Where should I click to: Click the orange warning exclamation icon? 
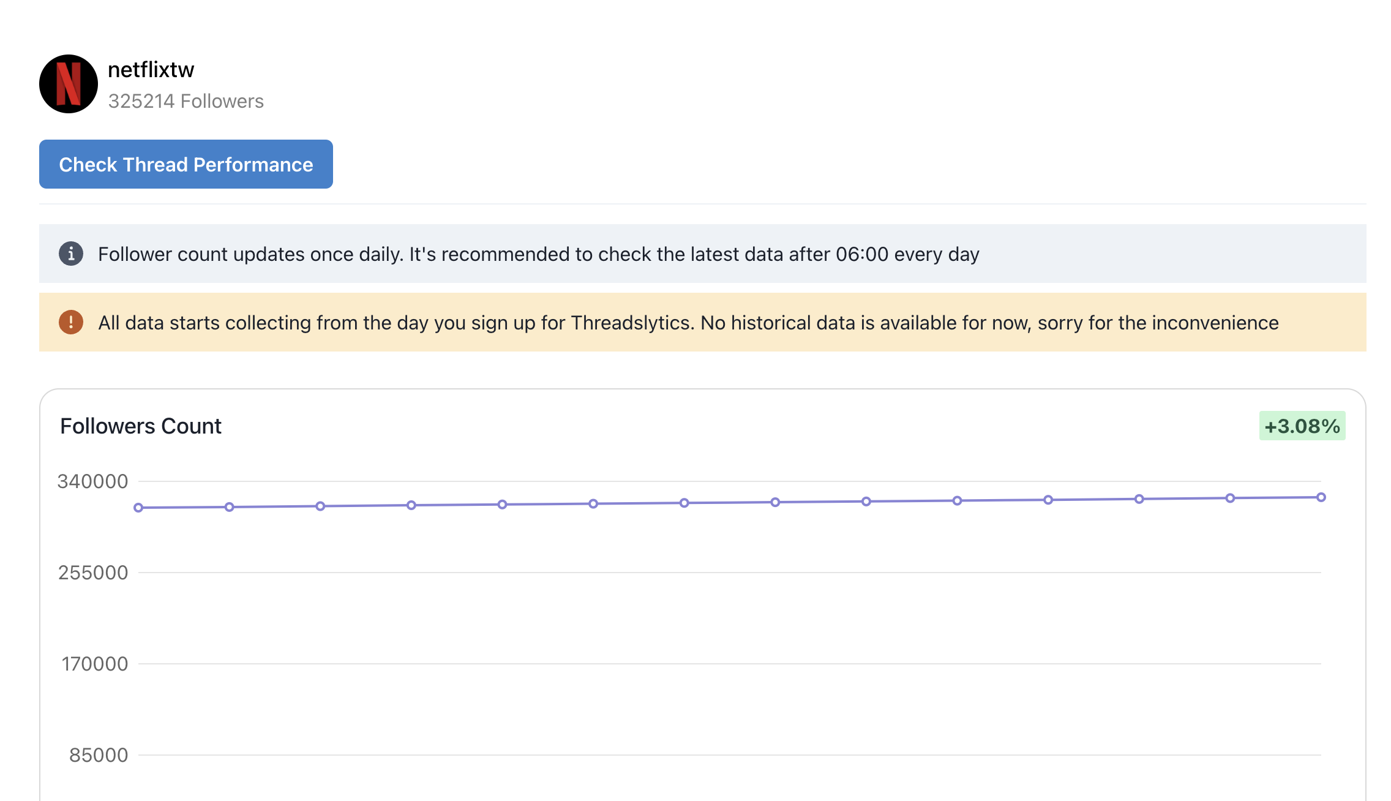coord(71,322)
